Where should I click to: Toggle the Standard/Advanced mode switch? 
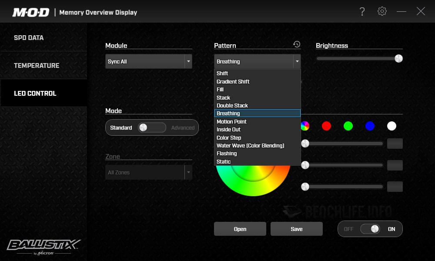(152, 127)
